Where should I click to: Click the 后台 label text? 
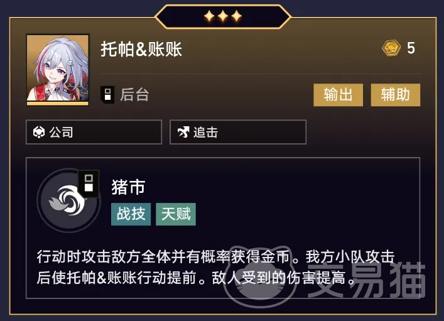[134, 94]
